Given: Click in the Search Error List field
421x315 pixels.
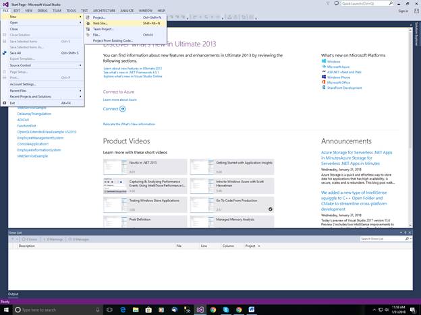Looking at the screenshot, I should point(383,239).
